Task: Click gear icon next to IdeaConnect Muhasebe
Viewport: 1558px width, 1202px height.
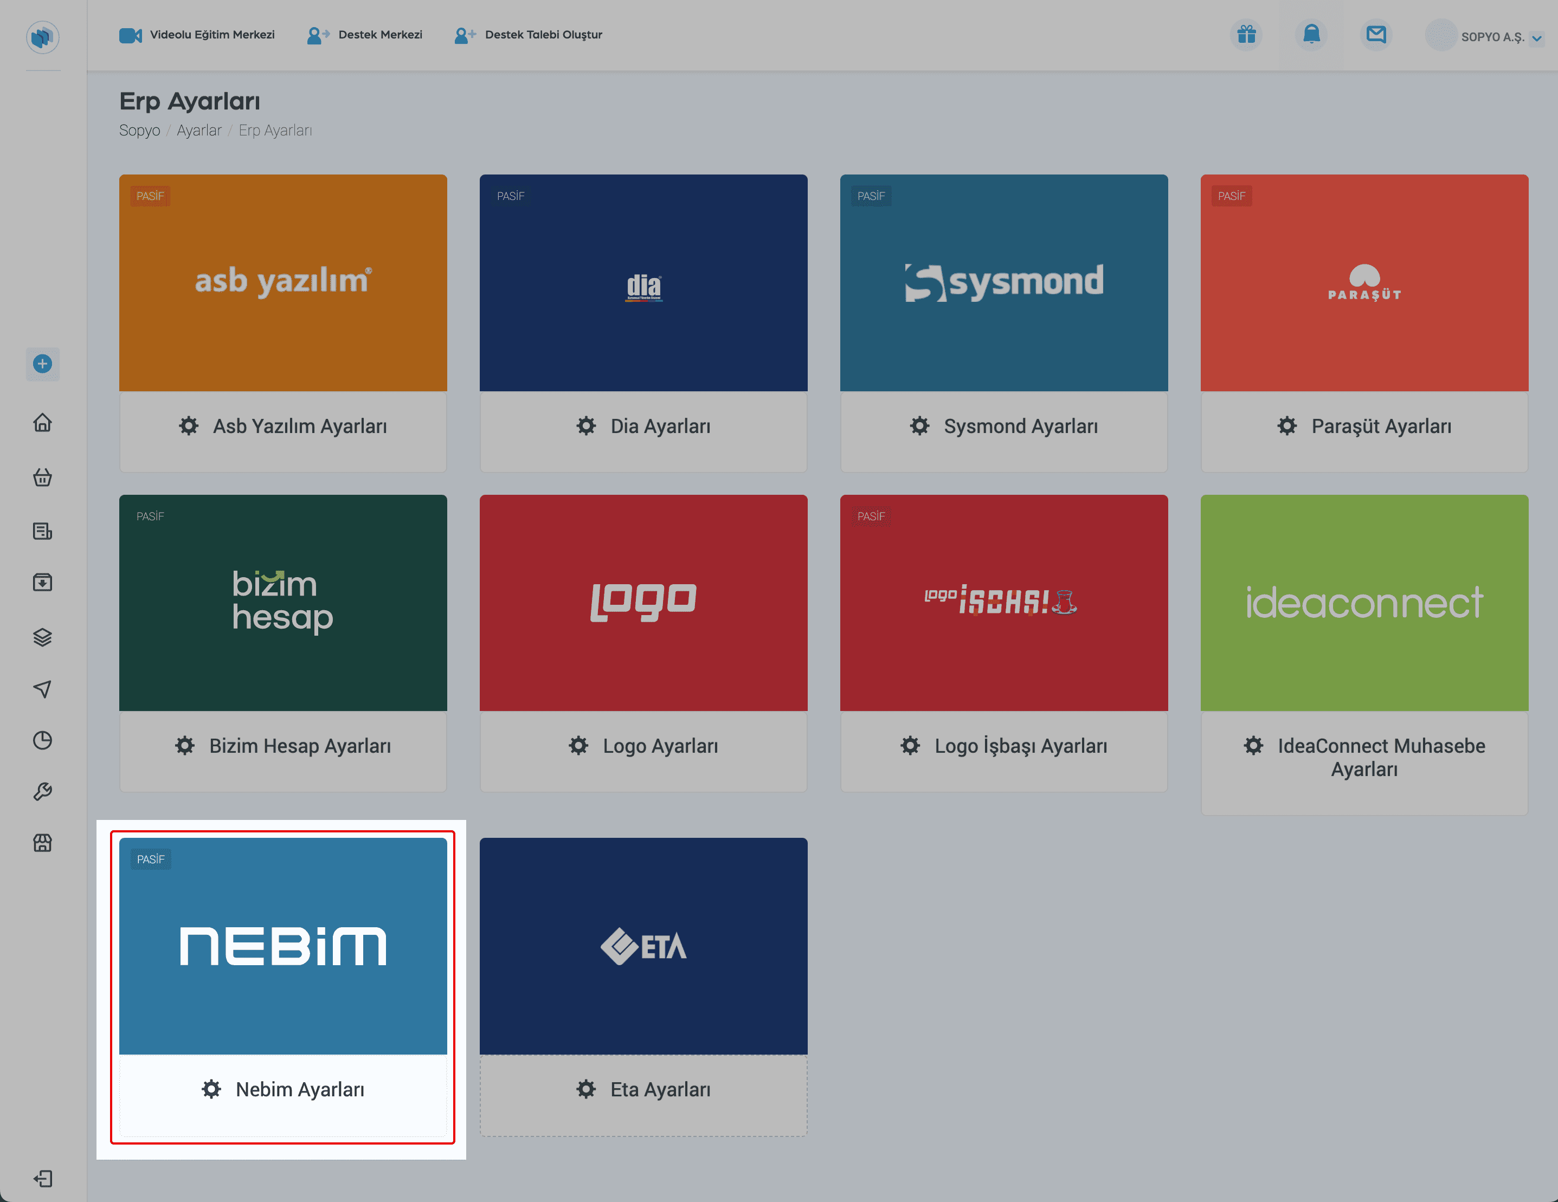Action: point(1253,746)
